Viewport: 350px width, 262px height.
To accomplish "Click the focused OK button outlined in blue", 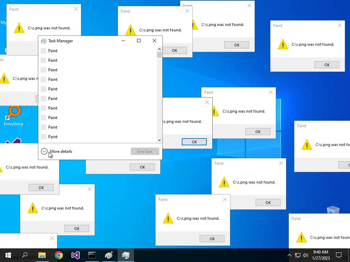I will 194,142.
